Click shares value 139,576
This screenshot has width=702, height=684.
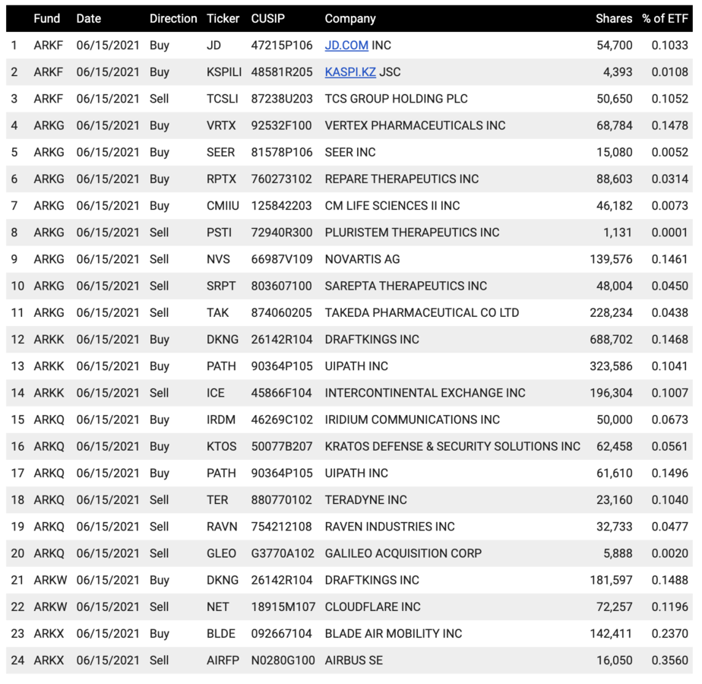(x=611, y=259)
